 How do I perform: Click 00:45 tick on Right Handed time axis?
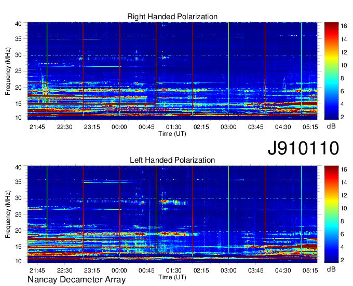click(x=146, y=127)
